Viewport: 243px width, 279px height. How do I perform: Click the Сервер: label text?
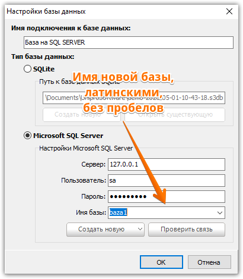pyautogui.click(x=94, y=164)
